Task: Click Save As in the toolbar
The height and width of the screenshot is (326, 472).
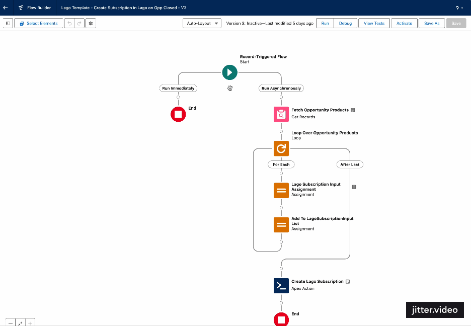Action: [x=432, y=23]
